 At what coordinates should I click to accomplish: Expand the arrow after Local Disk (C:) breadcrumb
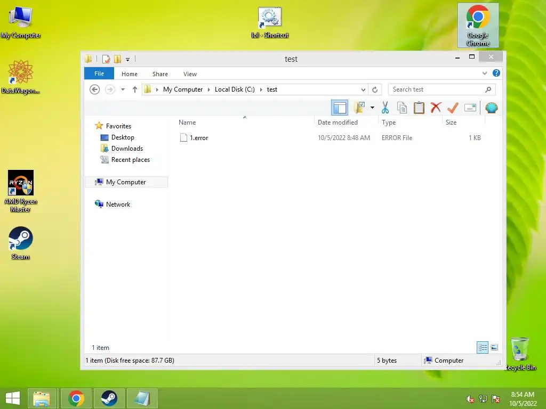[261, 89]
